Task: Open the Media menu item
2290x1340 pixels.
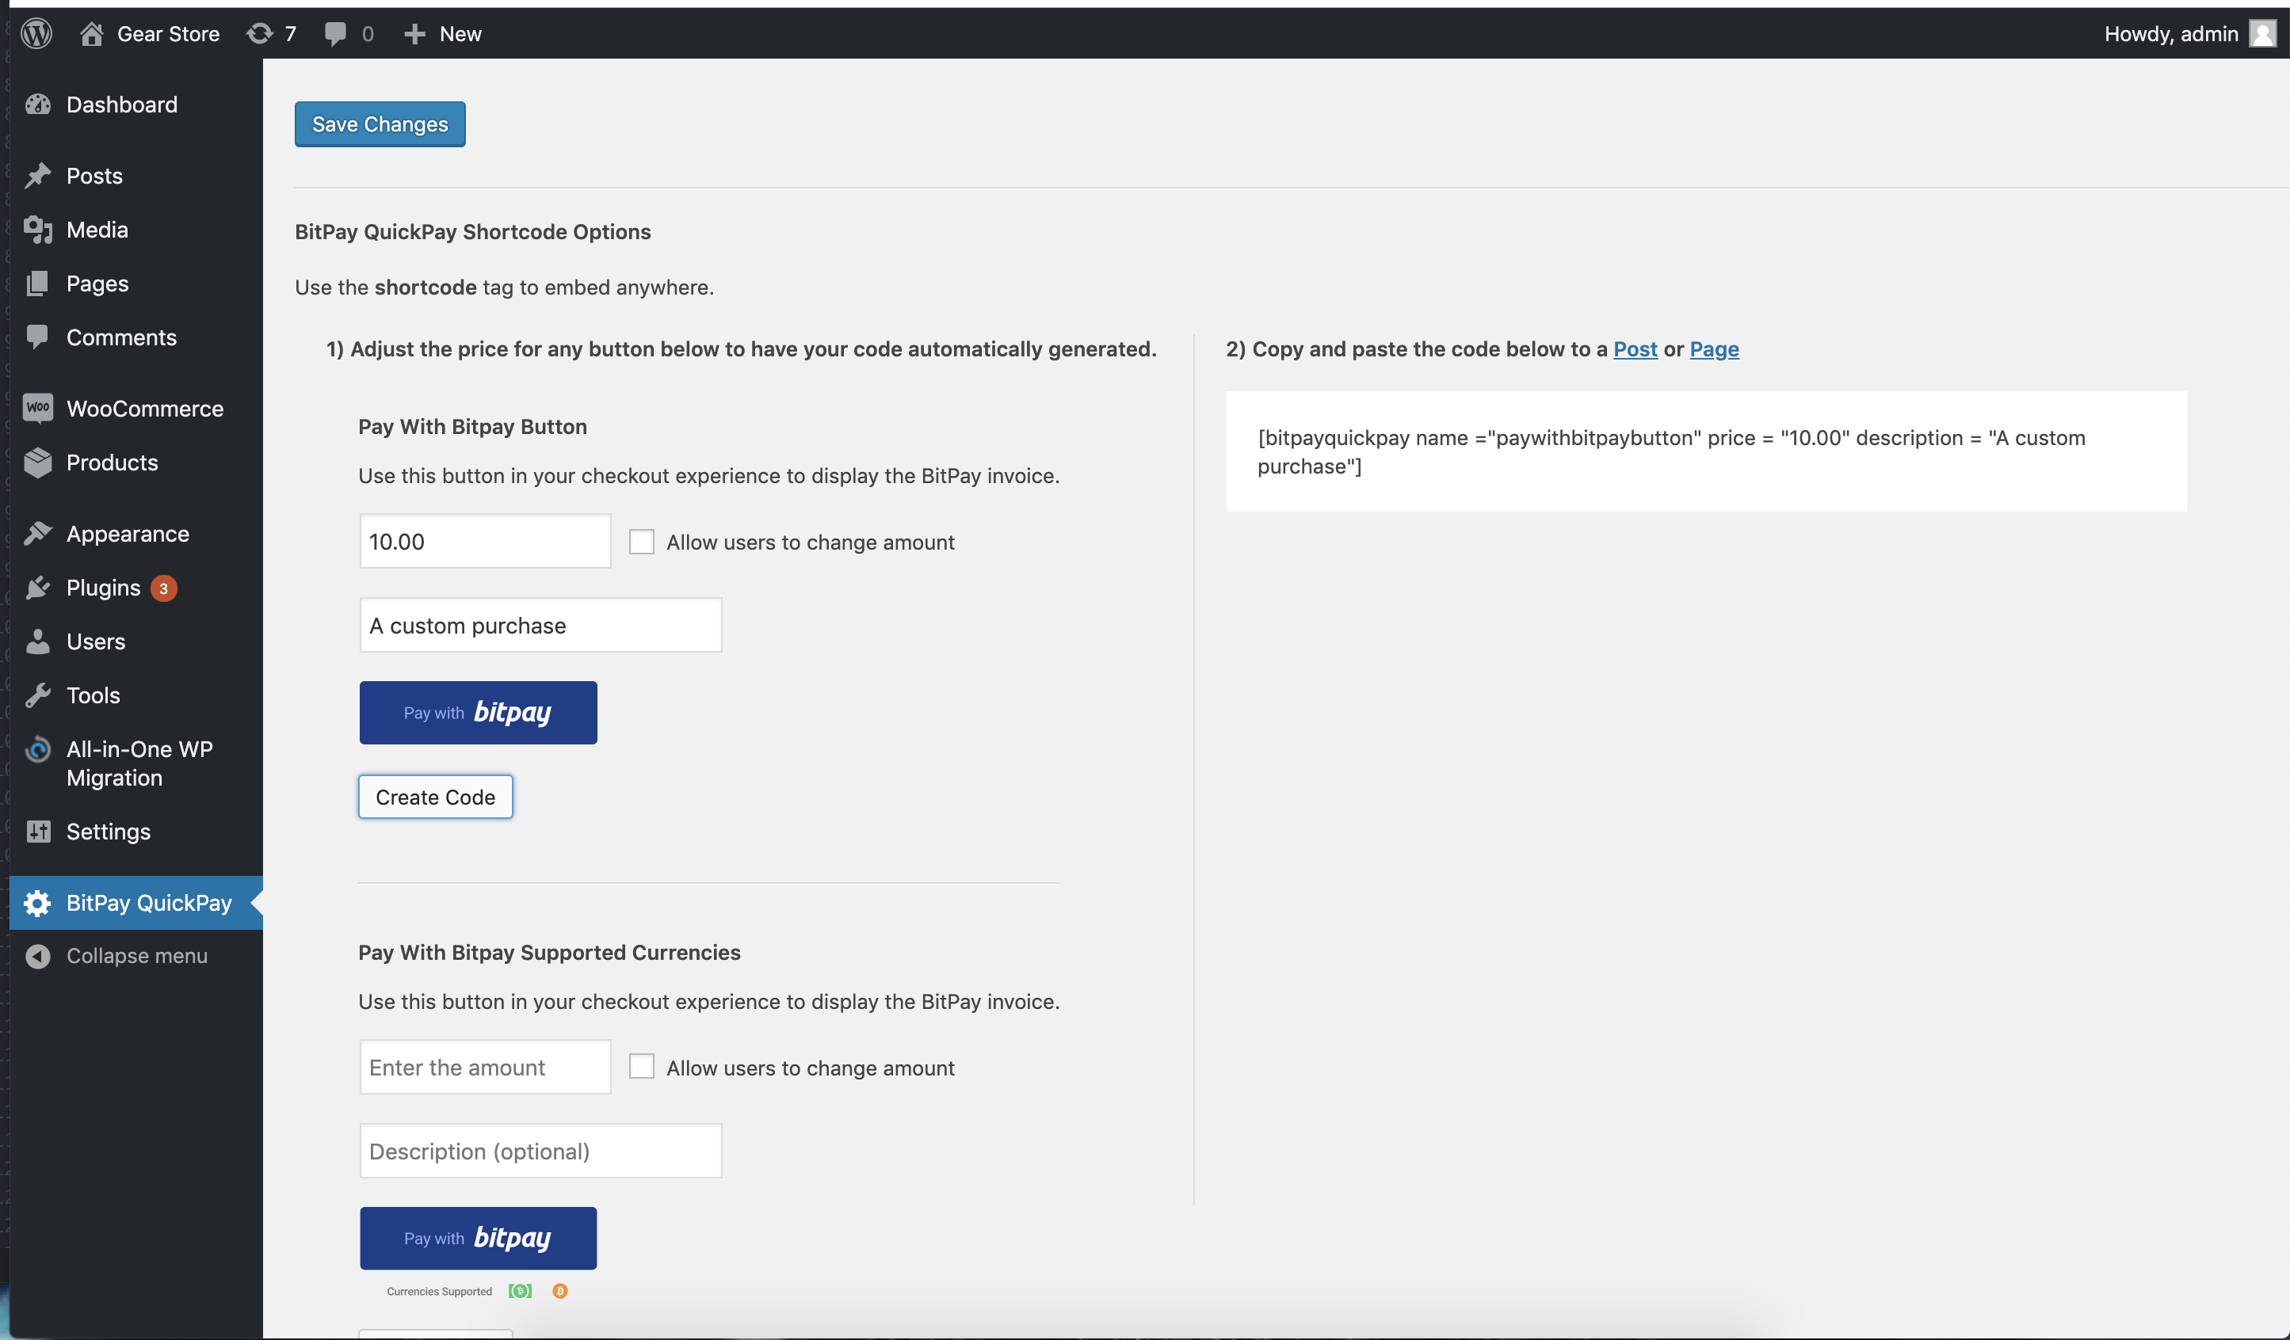Action: click(97, 230)
